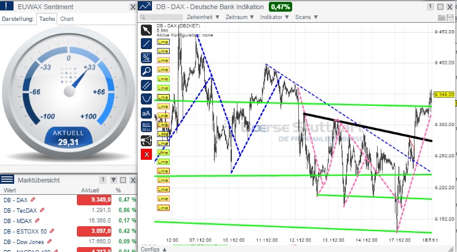Click the 16.368,0 value cell
Viewport: 457px width, 252px height.
100,221
